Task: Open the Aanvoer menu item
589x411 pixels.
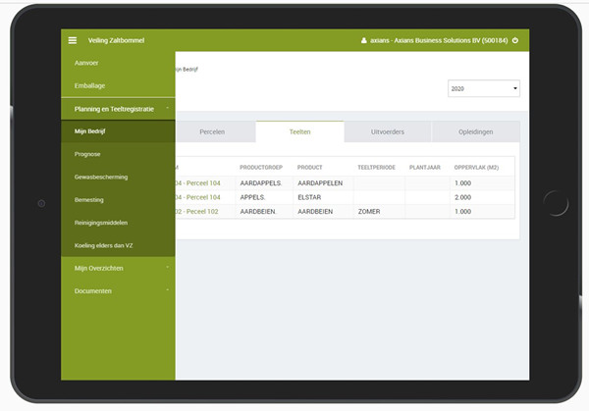Action: click(87, 63)
